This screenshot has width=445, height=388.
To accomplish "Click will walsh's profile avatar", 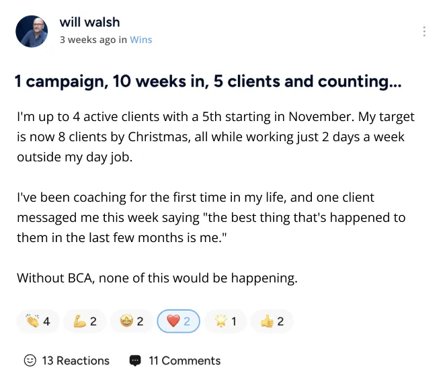I will pyautogui.click(x=32, y=32).
